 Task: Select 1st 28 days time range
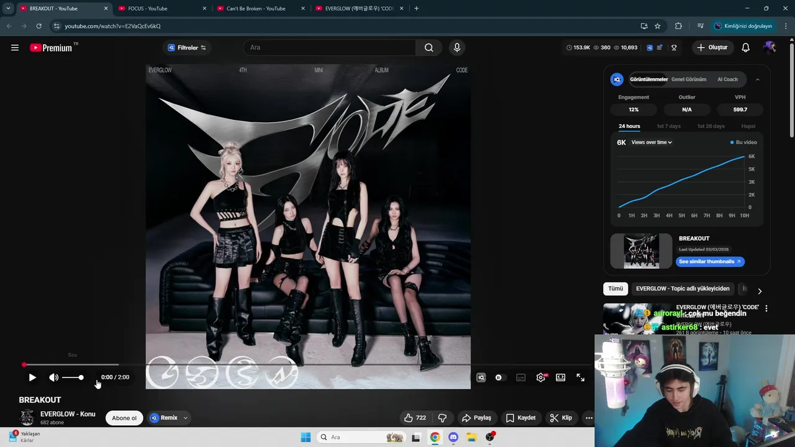[711, 126]
